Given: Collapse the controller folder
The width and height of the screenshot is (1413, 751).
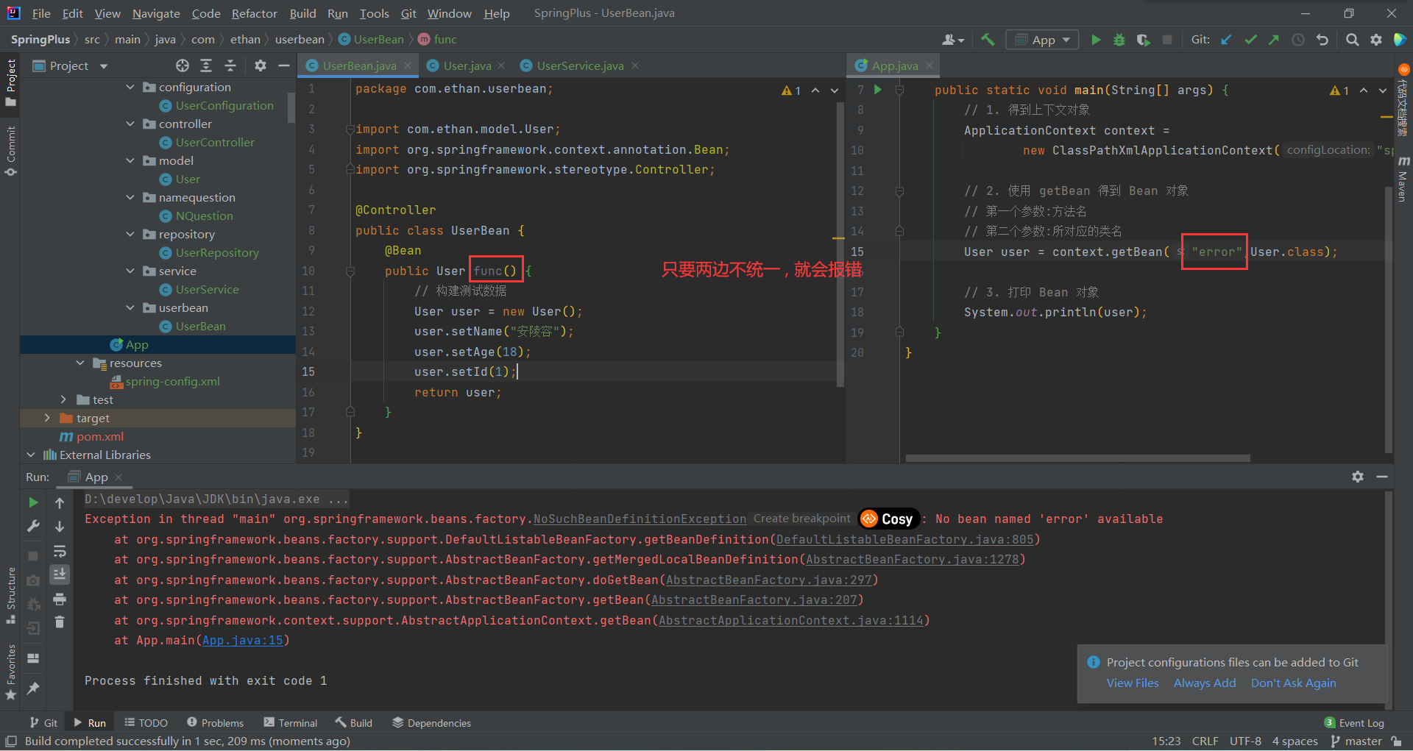Looking at the screenshot, I should (130, 124).
